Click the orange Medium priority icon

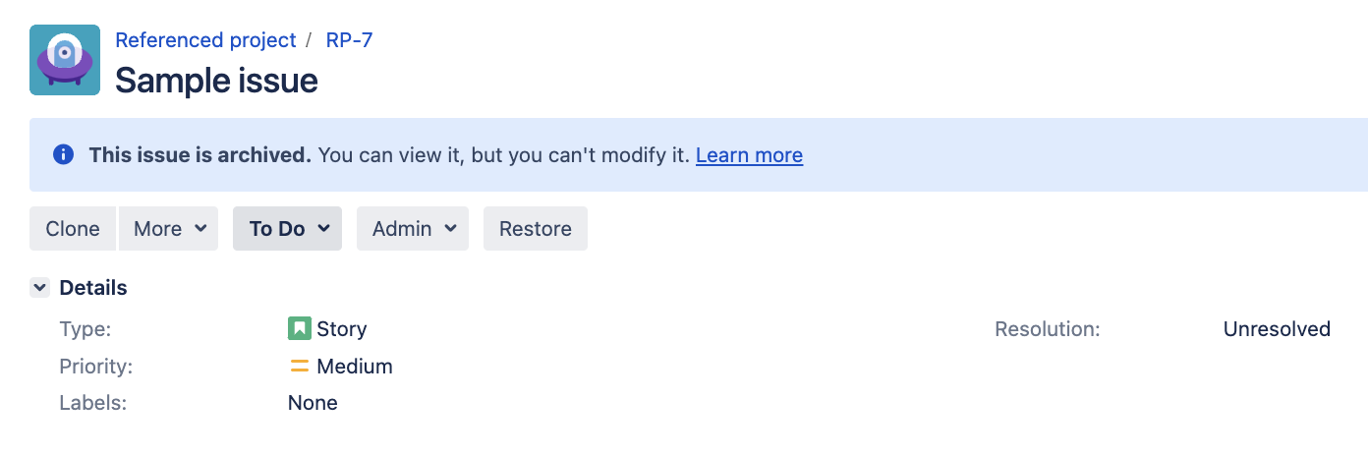300,367
